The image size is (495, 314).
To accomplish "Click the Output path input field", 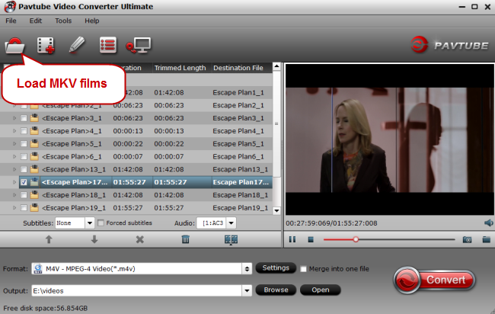I will 136,290.
